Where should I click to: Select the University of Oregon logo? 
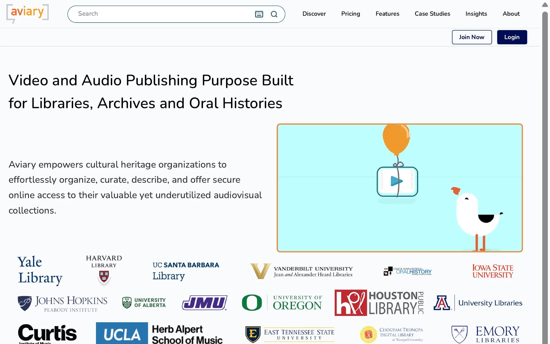pyautogui.click(x=282, y=303)
